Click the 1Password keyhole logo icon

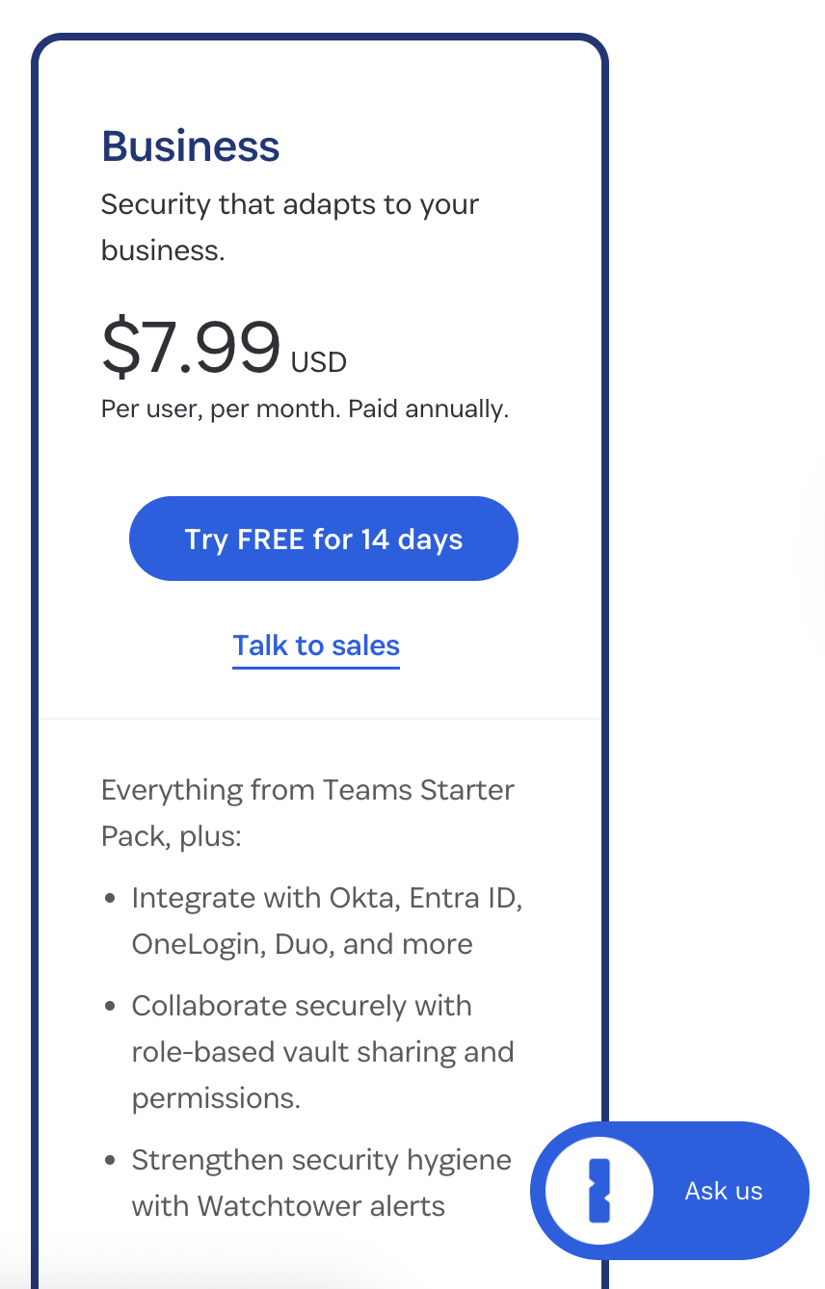[x=599, y=1191]
